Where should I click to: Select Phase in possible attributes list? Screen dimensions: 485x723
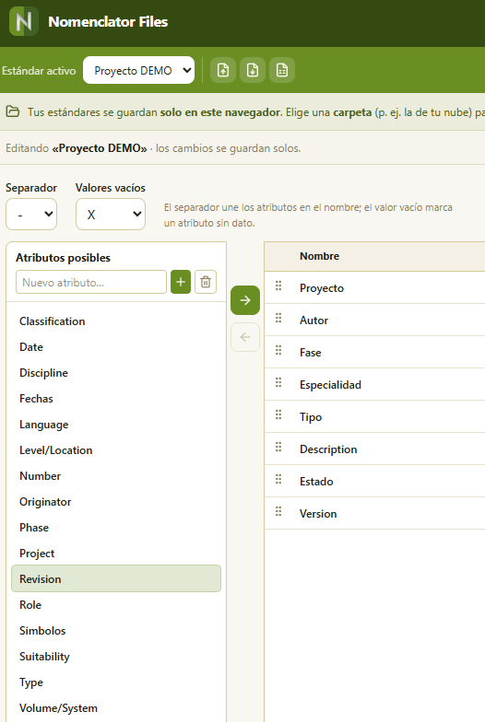pos(116,528)
